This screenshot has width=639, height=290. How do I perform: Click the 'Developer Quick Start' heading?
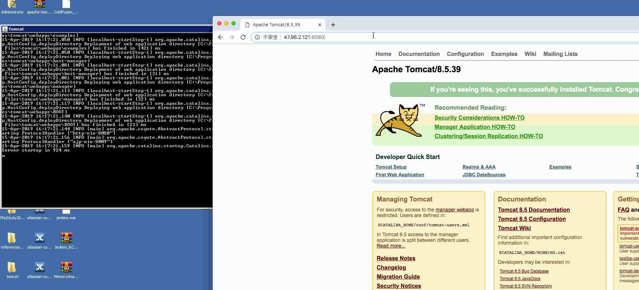(x=408, y=157)
